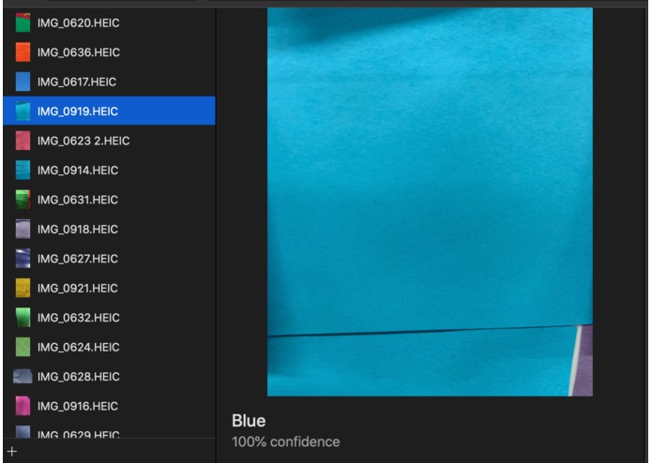The width and height of the screenshot is (652, 463).
Task: Select IMG_0628.HEIC file row
Action: coord(110,377)
